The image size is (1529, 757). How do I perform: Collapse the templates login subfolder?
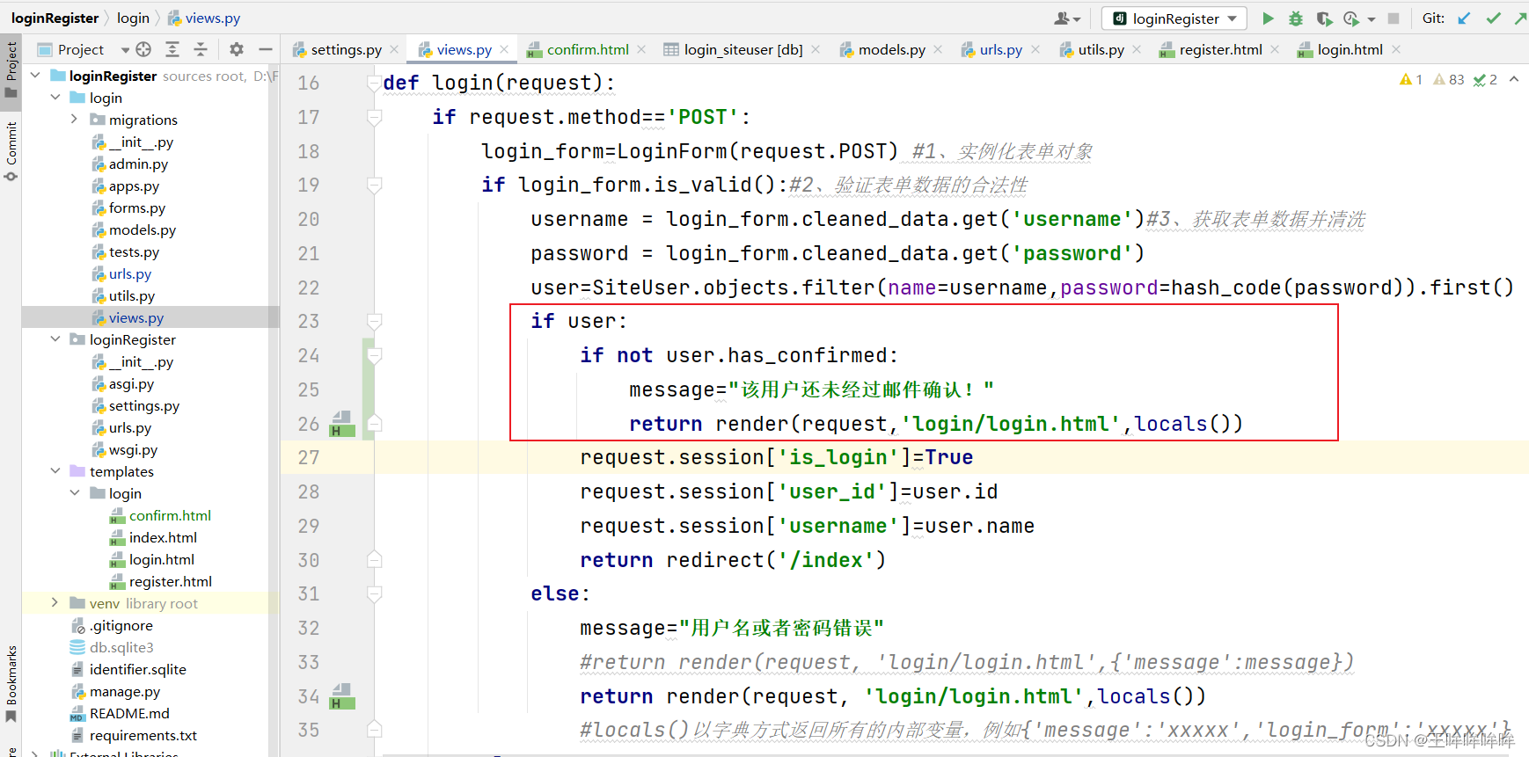75,493
